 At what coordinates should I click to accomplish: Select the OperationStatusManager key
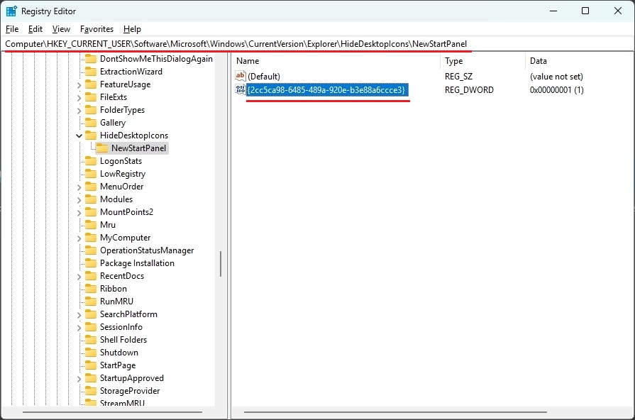(x=147, y=250)
